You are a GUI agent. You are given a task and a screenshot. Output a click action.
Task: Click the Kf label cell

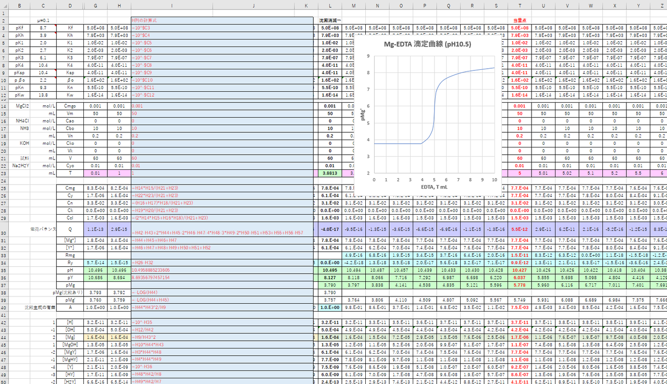[70, 28]
